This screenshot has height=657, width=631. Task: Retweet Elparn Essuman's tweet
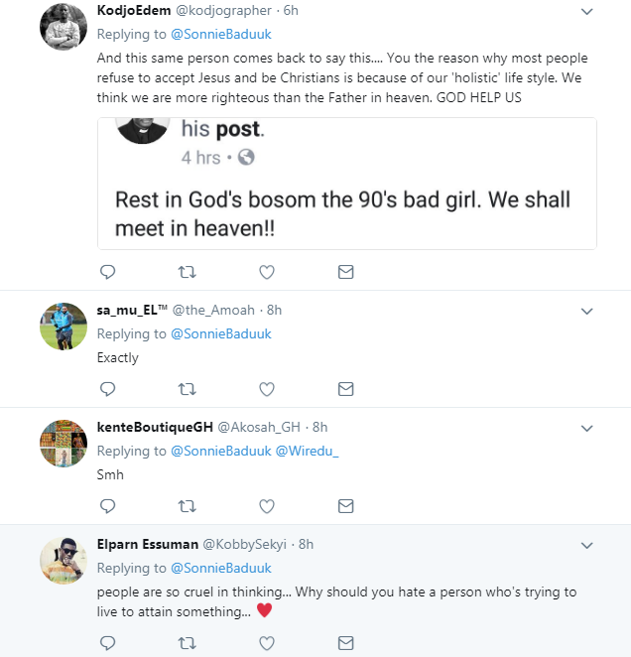pos(186,643)
